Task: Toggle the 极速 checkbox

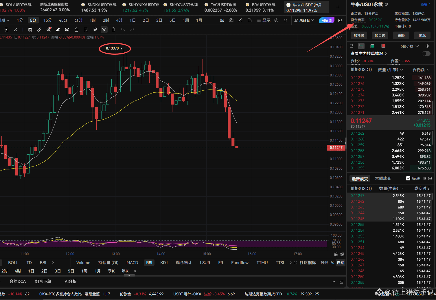Action: pos(408,178)
